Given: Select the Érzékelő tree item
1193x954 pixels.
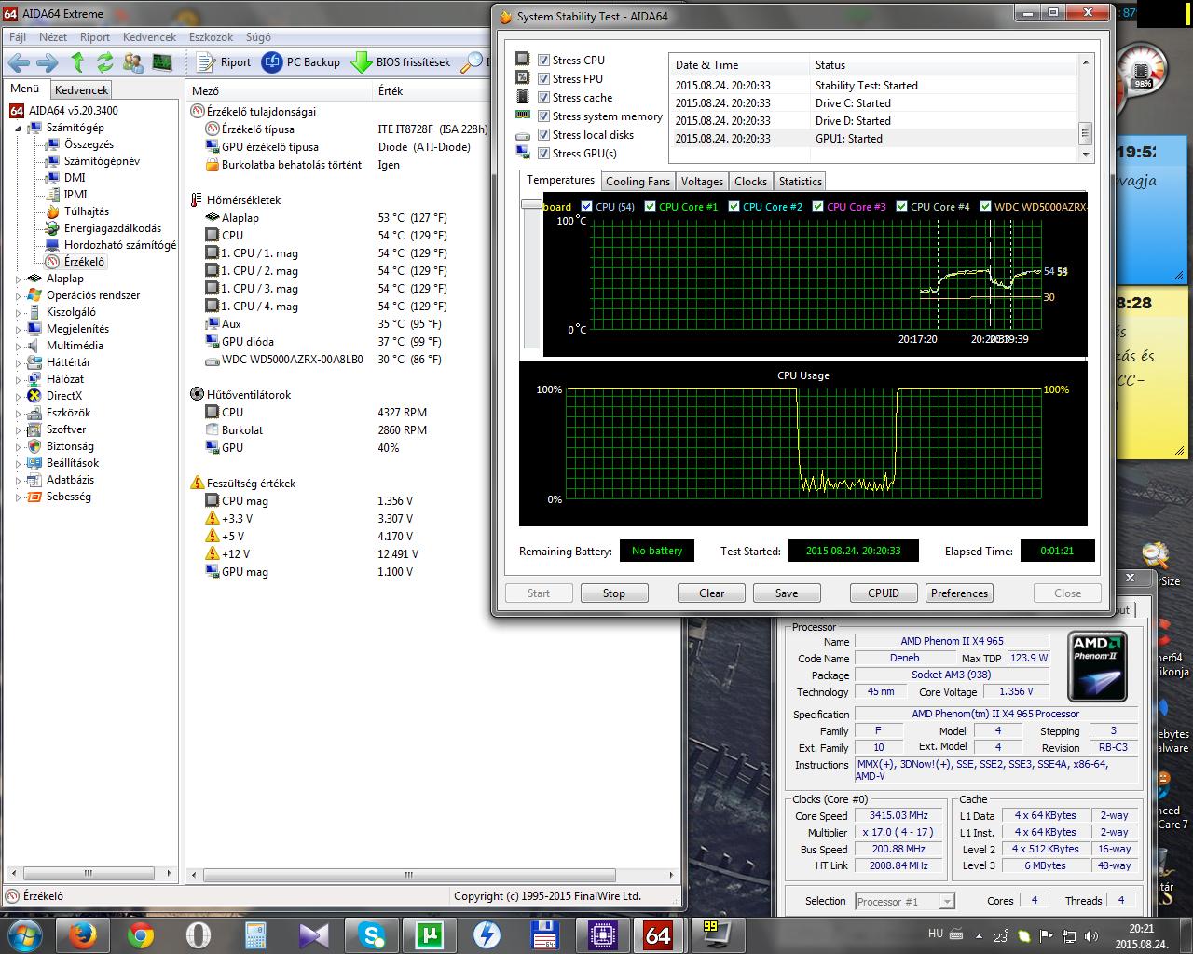Looking at the screenshot, I should [76, 262].
